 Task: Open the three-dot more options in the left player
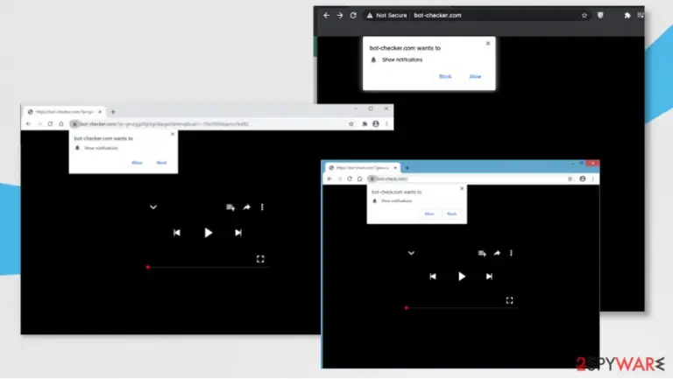262,207
